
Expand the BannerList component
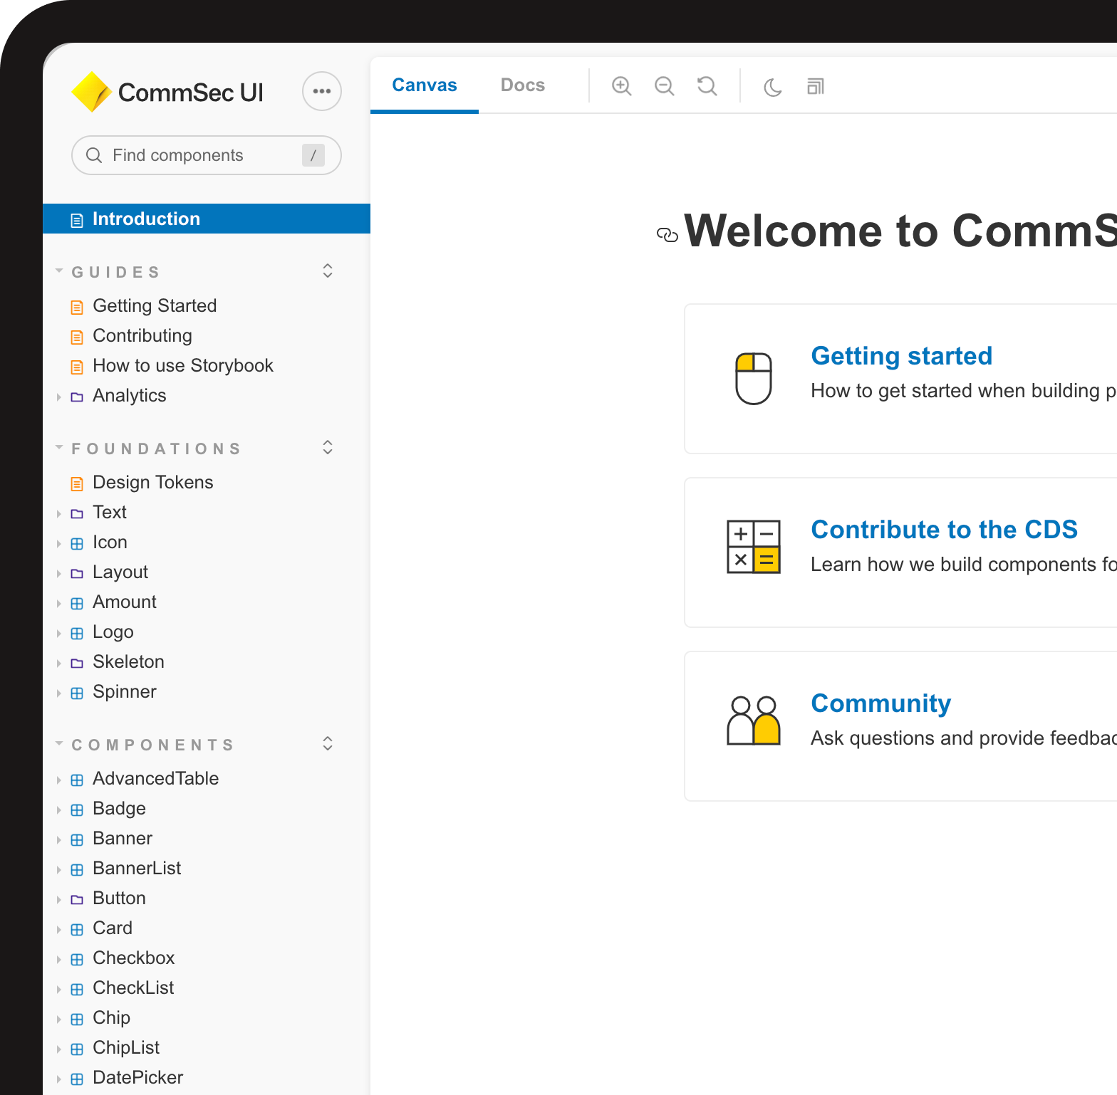[137, 868]
